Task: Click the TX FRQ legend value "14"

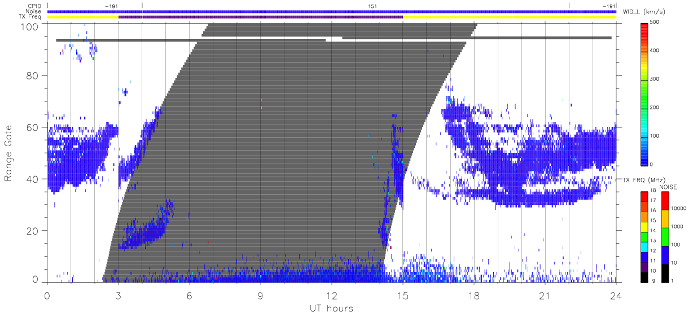Action: pos(653,230)
